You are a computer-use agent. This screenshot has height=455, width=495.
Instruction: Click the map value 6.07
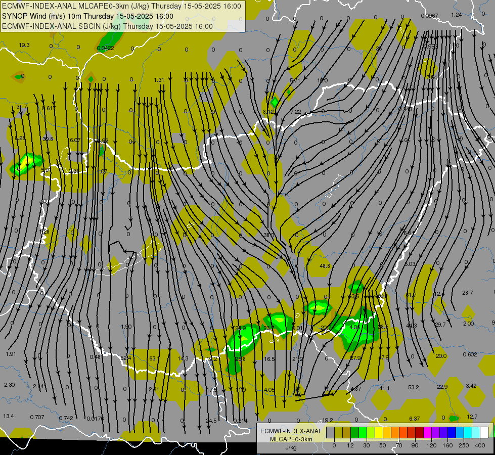pyautogui.click(x=75, y=140)
